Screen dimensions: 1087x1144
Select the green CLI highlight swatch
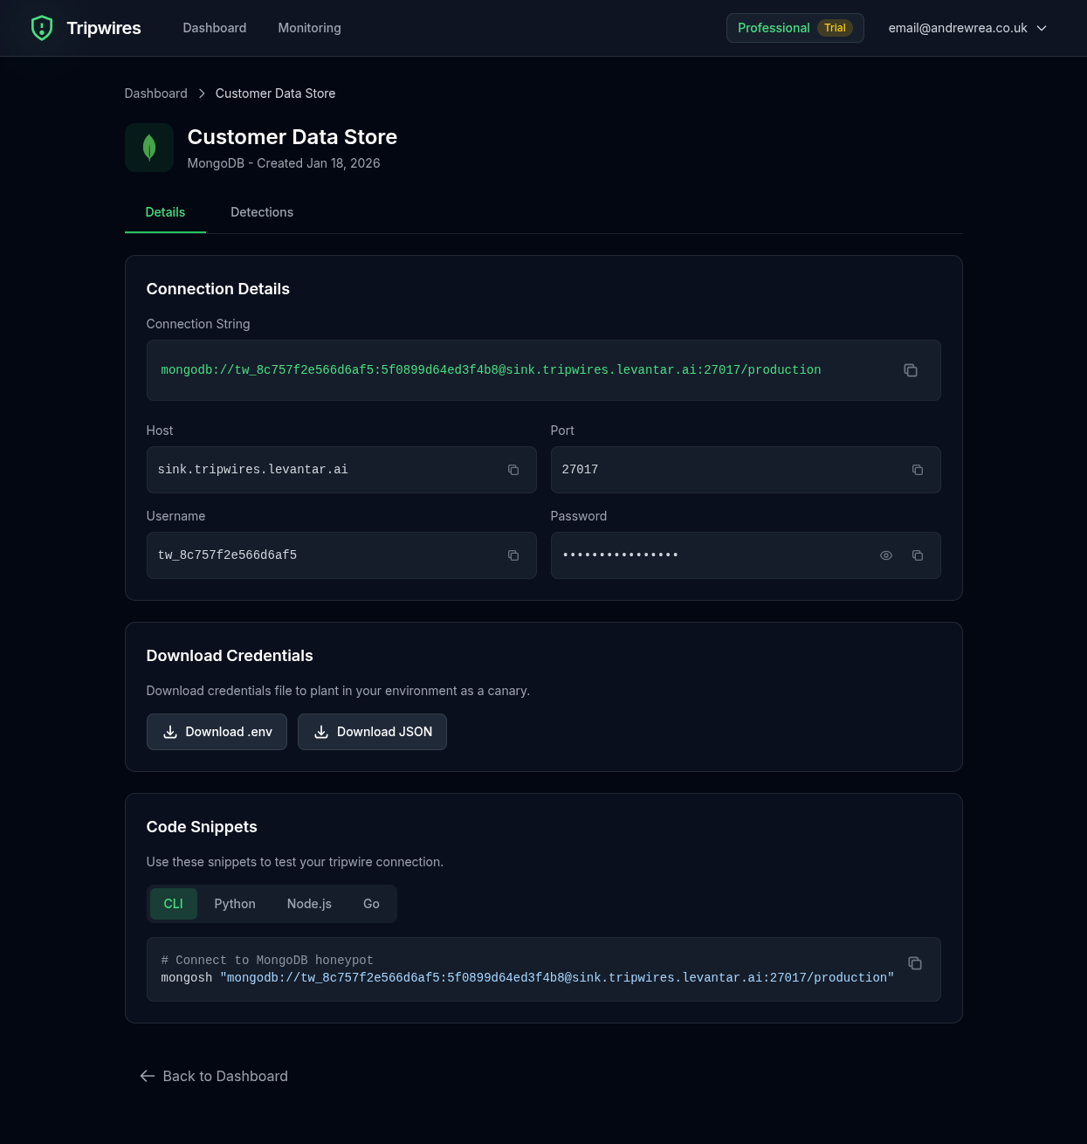(x=173, y=904)
